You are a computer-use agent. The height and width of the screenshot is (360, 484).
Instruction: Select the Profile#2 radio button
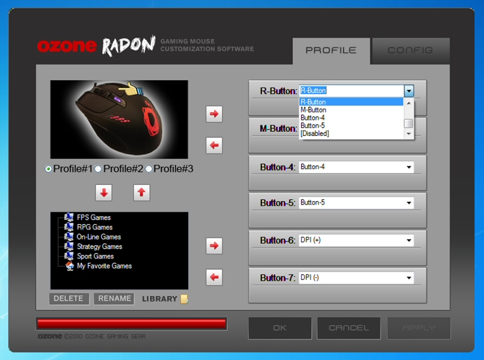pos(98,169)
